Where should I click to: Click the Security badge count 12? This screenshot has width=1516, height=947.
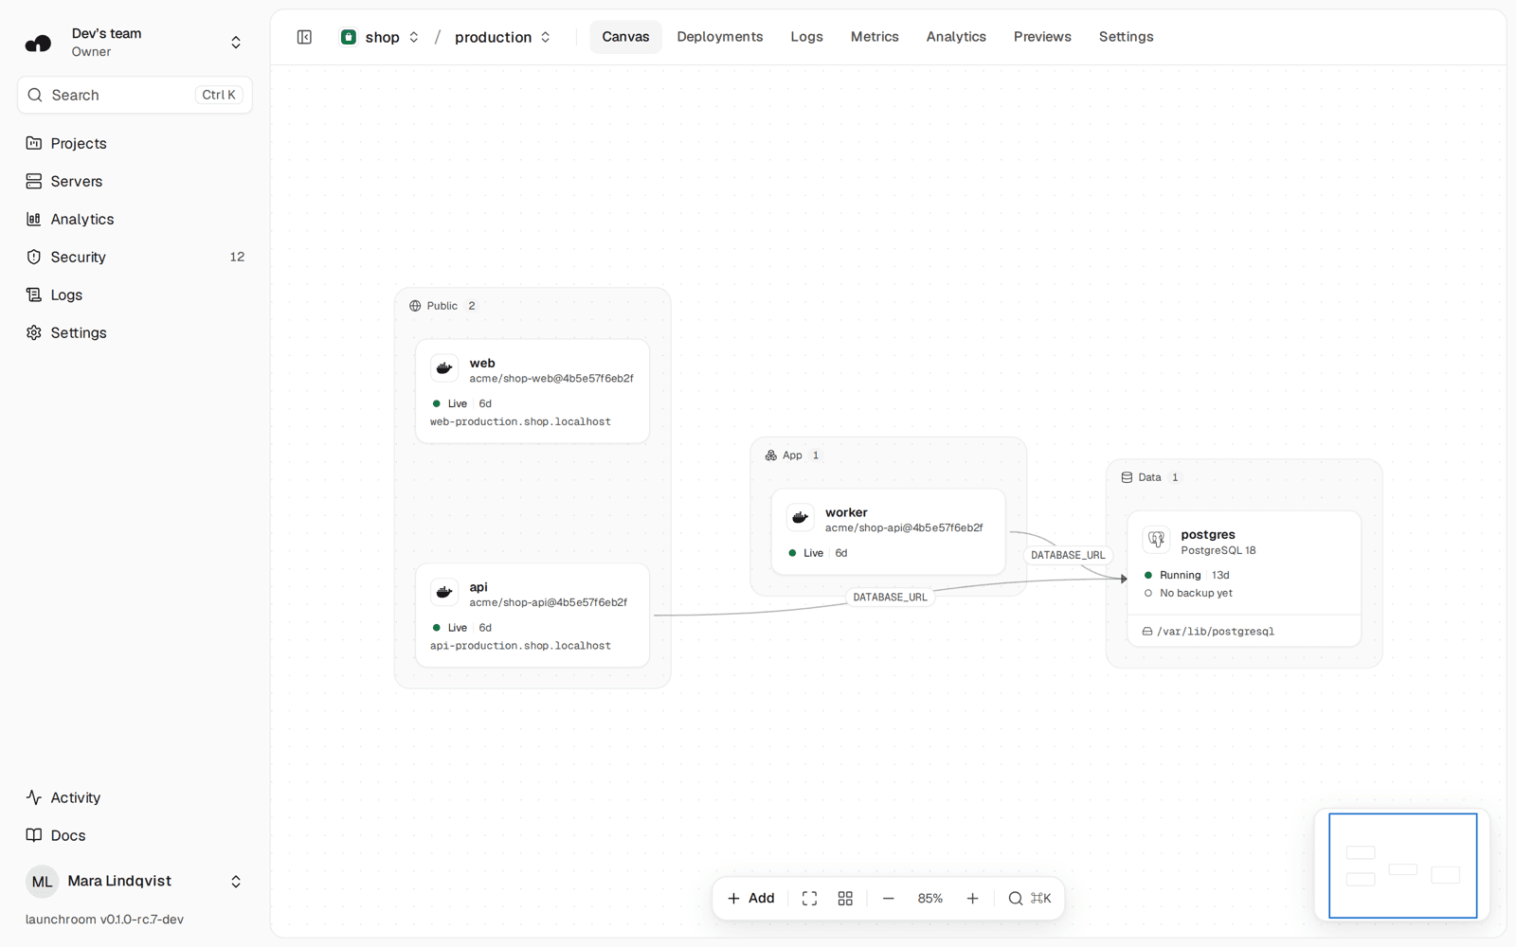point(237,257)
